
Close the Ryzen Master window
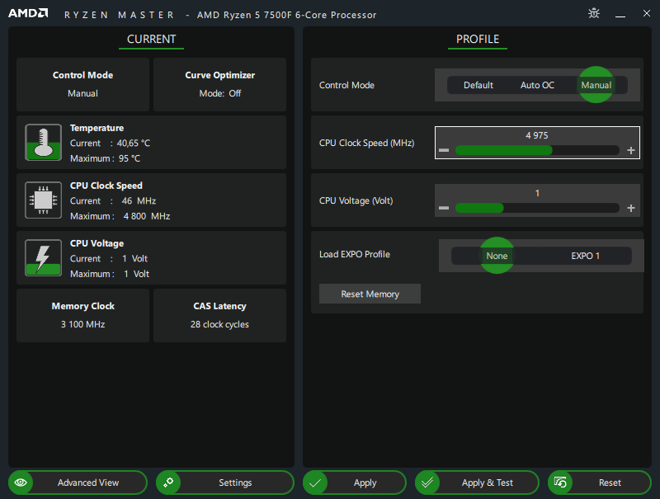(x=647, y=13)
